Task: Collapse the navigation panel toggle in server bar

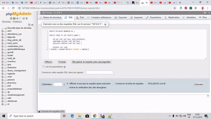Action: (39, 13)
